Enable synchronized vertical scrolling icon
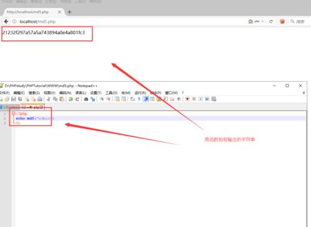Viewport: 311px width, 227px height. (117, 99)
